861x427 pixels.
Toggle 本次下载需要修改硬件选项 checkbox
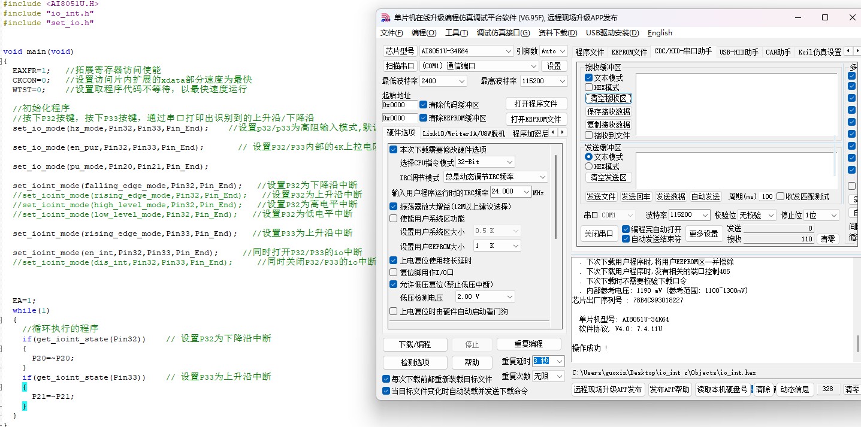pyautogui.click(x=394, y=150)
